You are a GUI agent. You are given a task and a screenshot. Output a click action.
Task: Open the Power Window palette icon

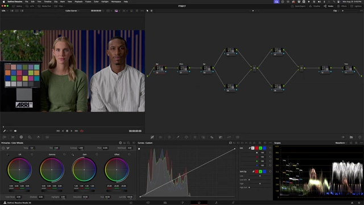tap(186, 137)
